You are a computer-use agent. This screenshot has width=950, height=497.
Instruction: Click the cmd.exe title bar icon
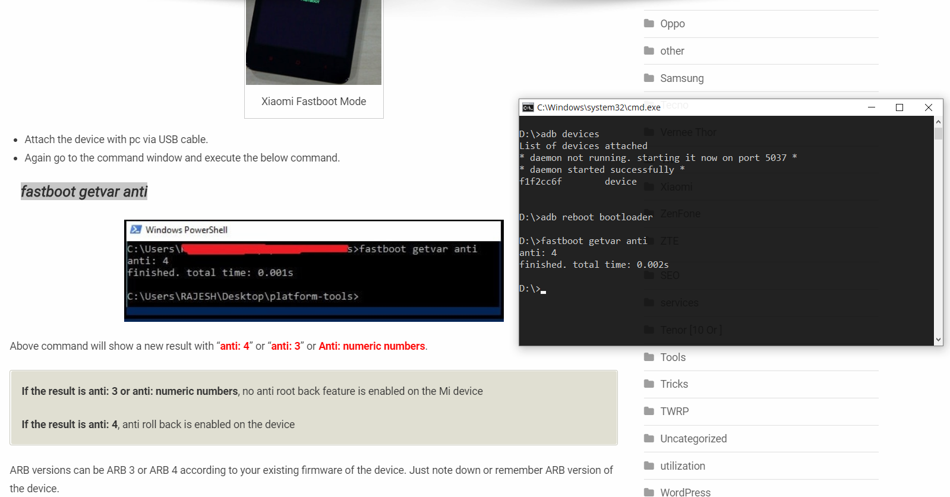coord(528,107)
